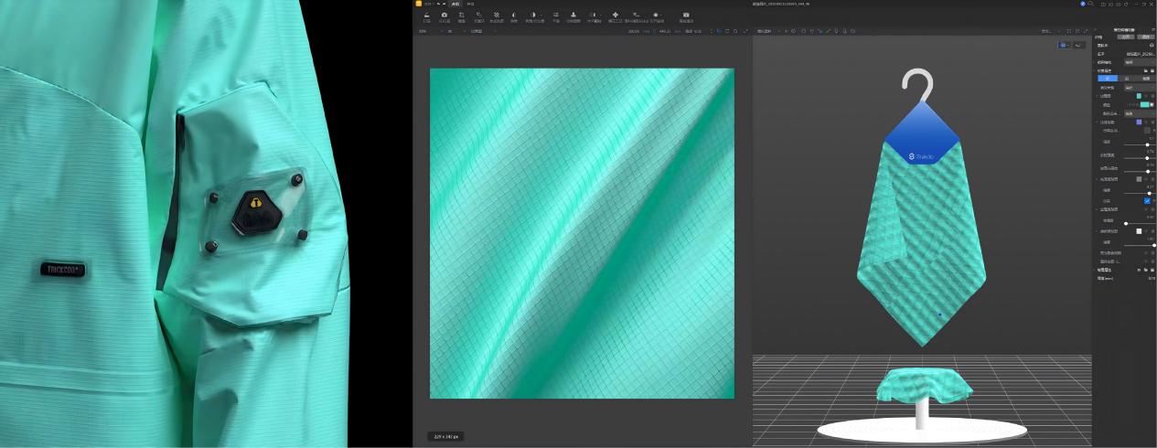Click the stamp-shaped icon in the main toolbar

coord(573,15)
